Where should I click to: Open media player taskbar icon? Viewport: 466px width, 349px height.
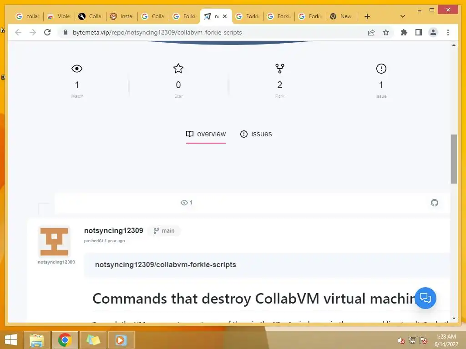tap(121, 340)
